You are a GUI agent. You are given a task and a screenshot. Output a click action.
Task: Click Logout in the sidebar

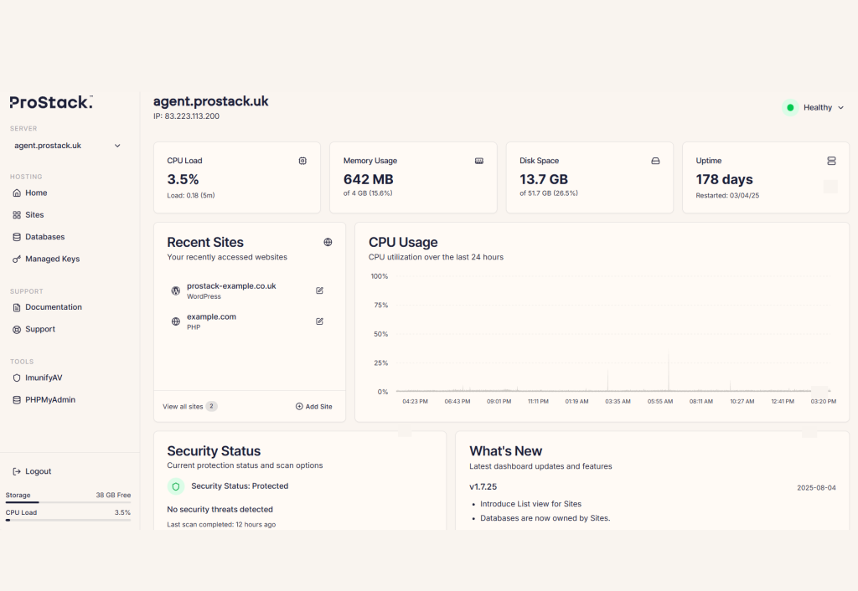38,471
